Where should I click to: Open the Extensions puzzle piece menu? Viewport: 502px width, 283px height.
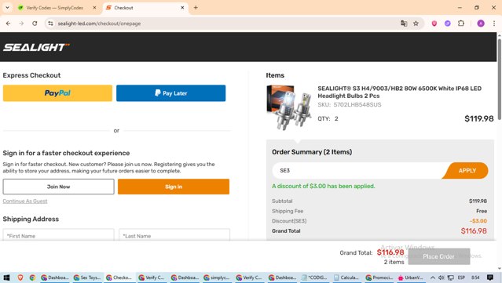[461, 24]
